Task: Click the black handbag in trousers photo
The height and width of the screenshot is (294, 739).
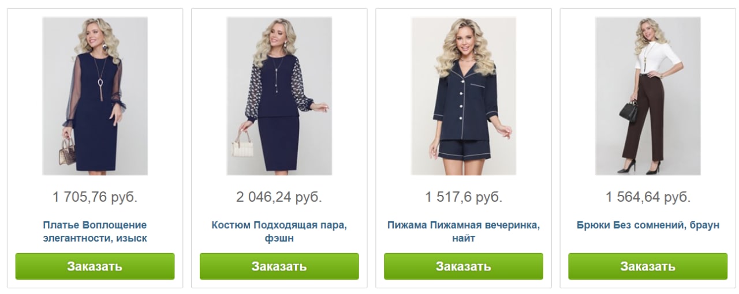Action: (x=629, y=110)
